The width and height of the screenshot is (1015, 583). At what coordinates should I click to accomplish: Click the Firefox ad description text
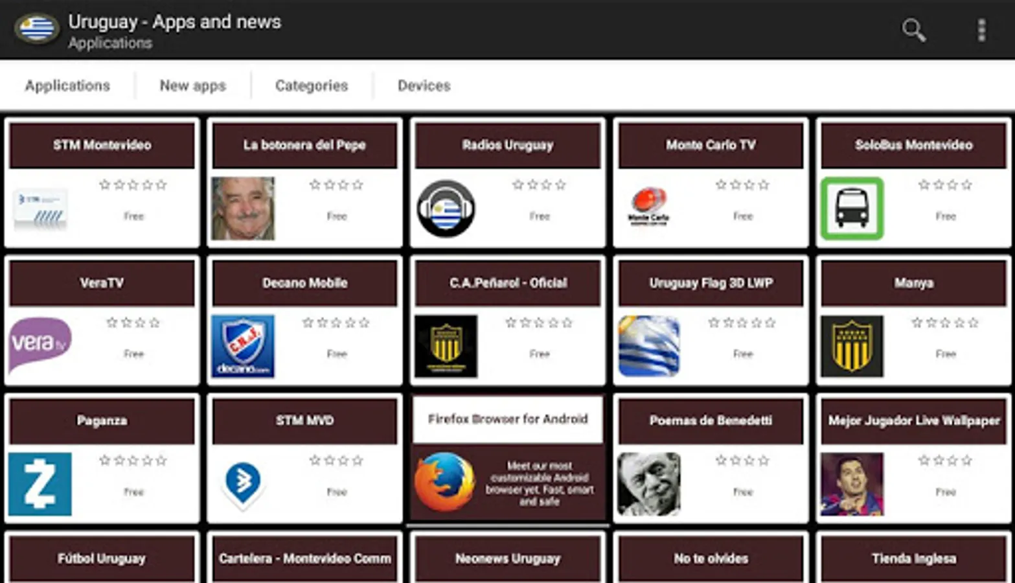540,483
